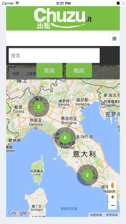The height and width of the screenshot is (224, 126).
Task: Open the hamburger menu button
Action: (114, 38)
